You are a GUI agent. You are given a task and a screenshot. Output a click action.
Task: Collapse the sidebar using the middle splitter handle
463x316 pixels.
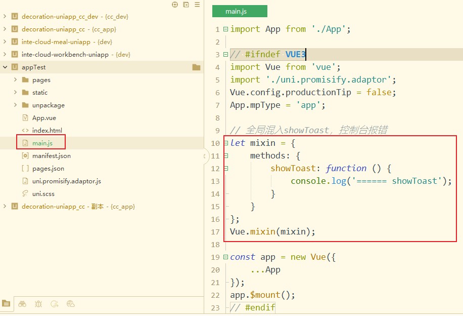click(x=206, y=156)
